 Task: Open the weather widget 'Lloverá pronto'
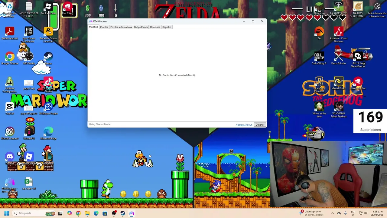(x=312, y=213)
